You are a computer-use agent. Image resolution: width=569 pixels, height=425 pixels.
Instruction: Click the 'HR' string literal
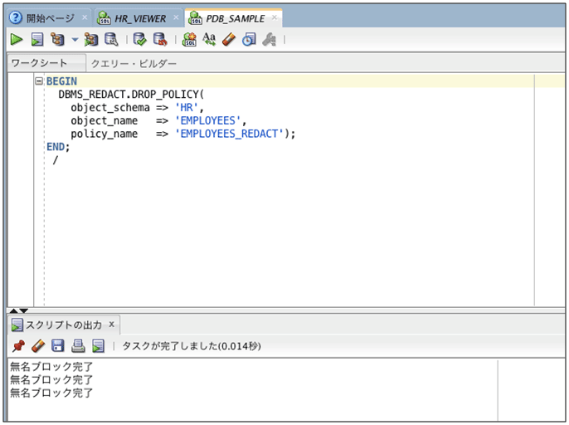point(187,108)
